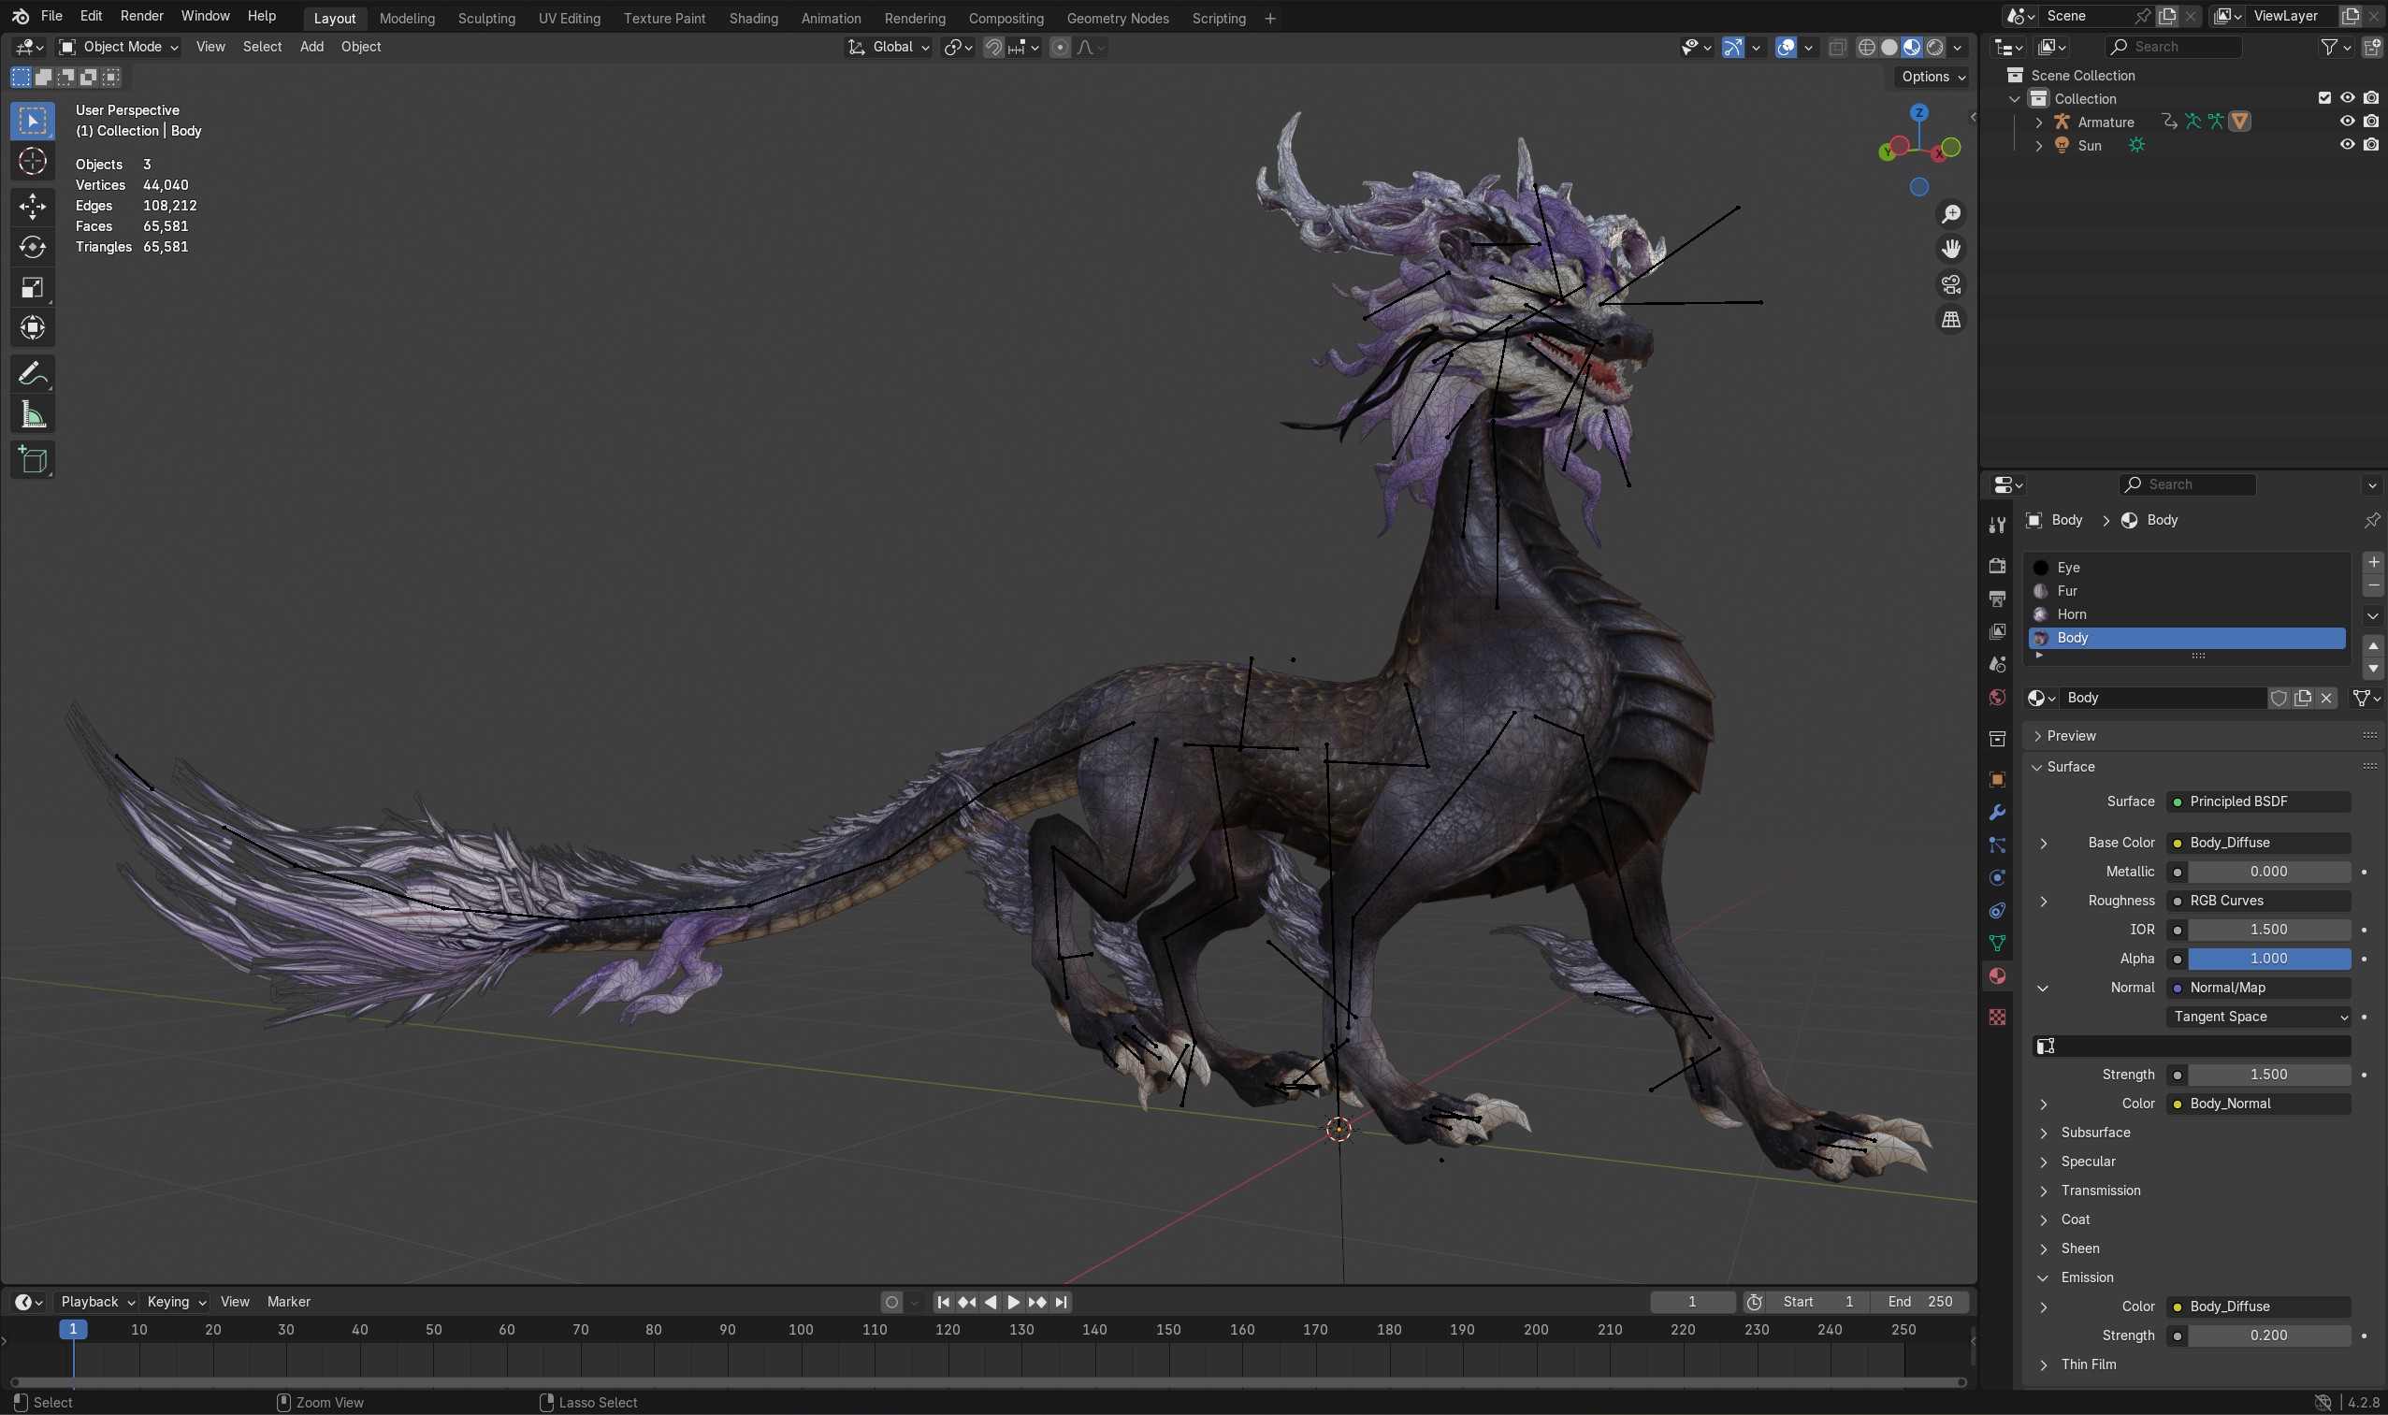Open the Tangent Space dropdown
The image size is (2388, 1415).
(2257, 1017)
